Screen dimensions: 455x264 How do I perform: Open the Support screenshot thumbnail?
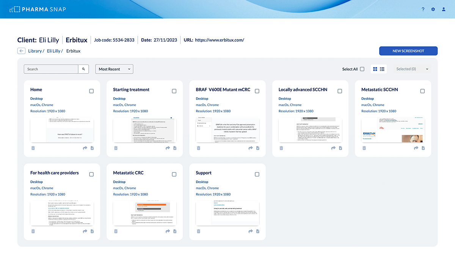coord(227,213)
